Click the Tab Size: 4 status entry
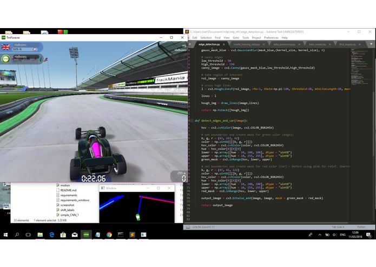 click(338, 227)
